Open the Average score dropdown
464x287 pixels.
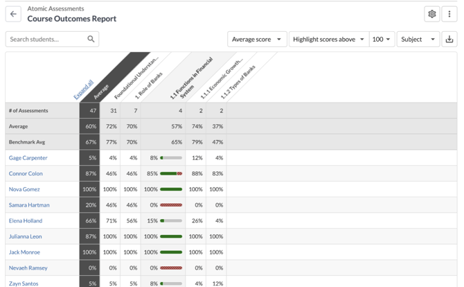[x=257, y=40]
